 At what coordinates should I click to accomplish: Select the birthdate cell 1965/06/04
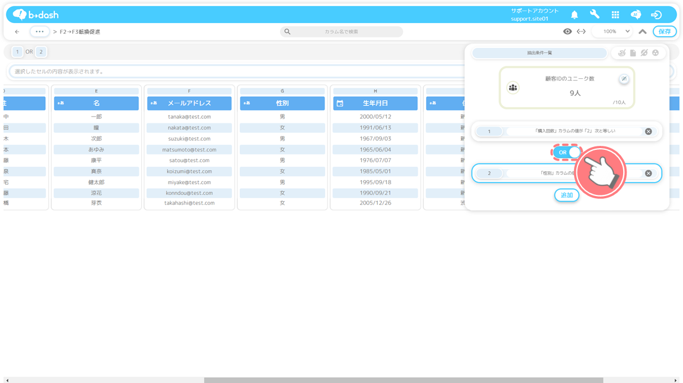[x=375, y=150]
